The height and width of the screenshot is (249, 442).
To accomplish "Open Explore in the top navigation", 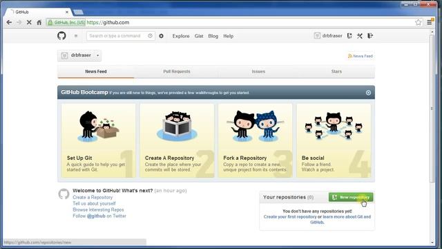I will coord(181,36).
